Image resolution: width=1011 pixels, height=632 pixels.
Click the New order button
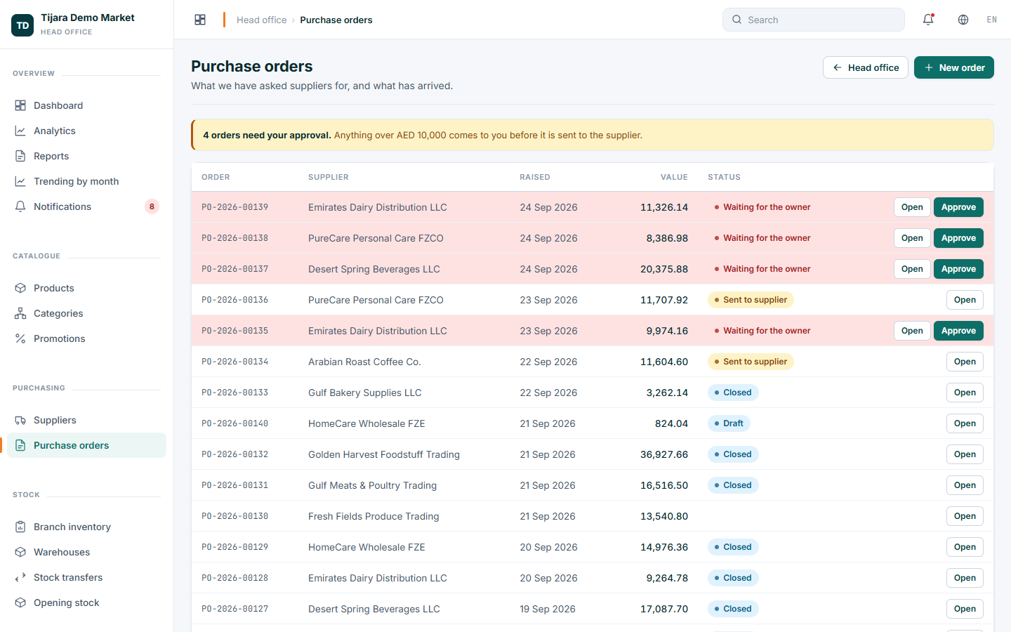tap(954, 67)
